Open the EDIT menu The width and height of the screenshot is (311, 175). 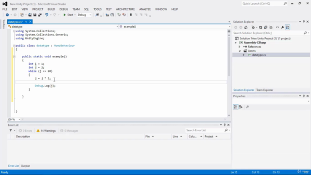15,9
